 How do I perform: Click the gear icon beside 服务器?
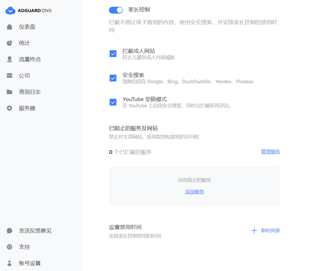coord(9,108)
